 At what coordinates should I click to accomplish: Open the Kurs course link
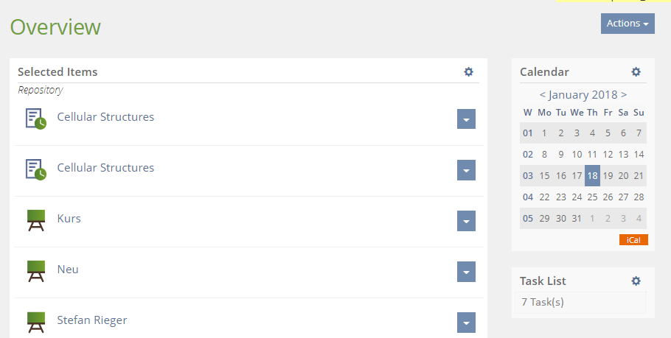[69, 219]
